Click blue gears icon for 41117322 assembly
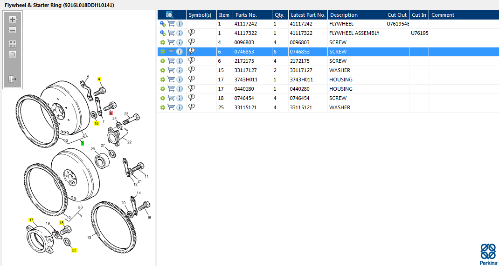 (x=163, y=33)
